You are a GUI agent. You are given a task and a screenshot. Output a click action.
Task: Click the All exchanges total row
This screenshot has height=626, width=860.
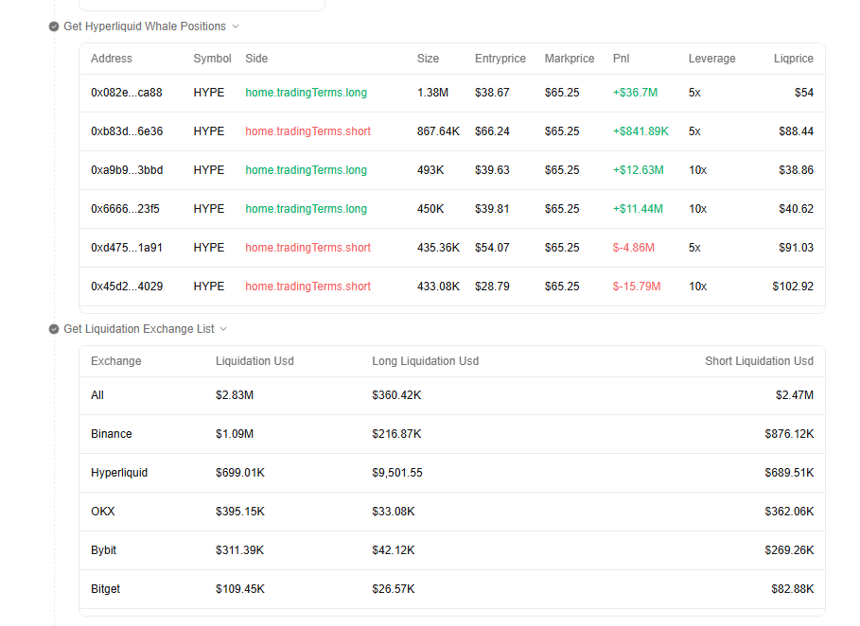click(x=452, y=395)
